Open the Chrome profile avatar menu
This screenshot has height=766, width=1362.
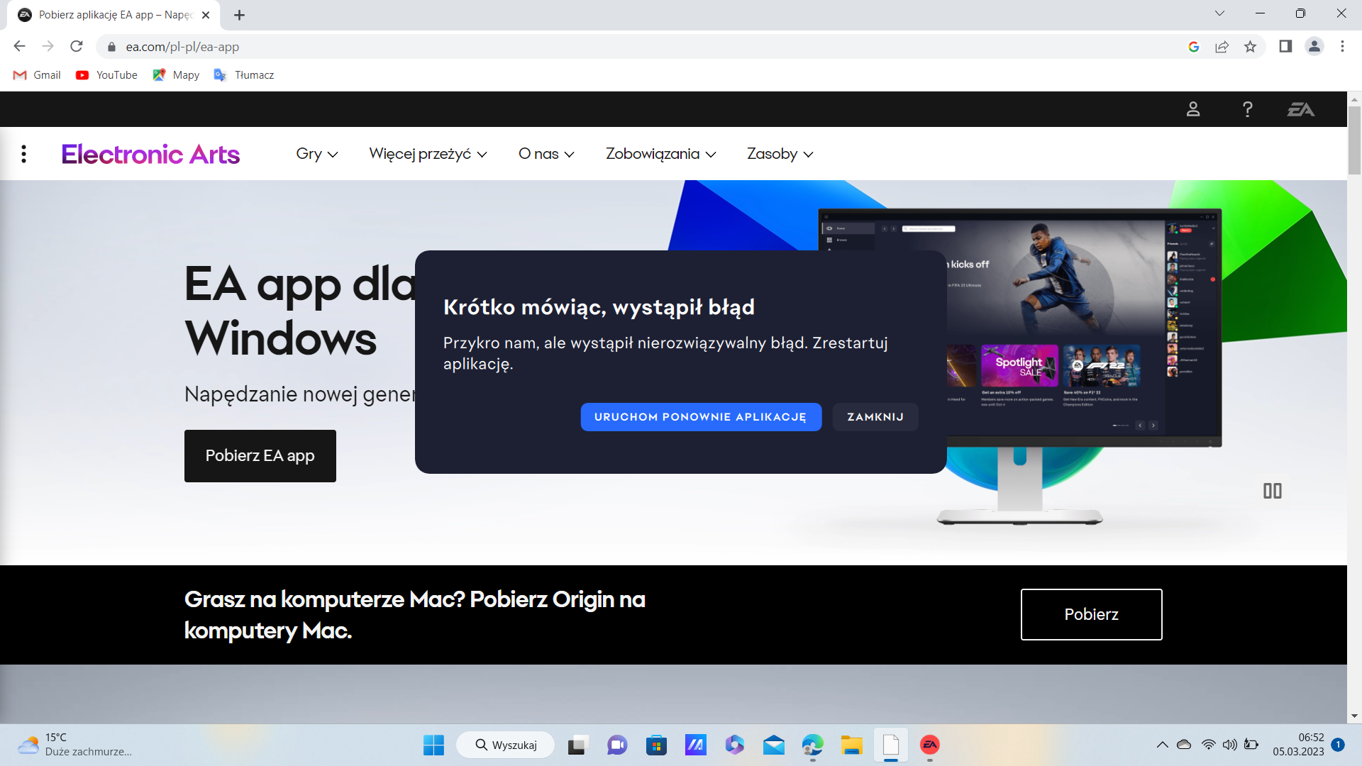pos(1314,46)
